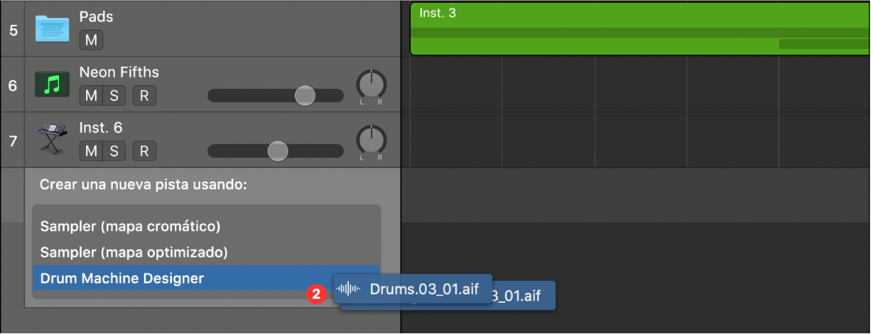Enable record on Neon Fifths track
The height and width of the screenshot is (334, 871).
coord(144,95)
